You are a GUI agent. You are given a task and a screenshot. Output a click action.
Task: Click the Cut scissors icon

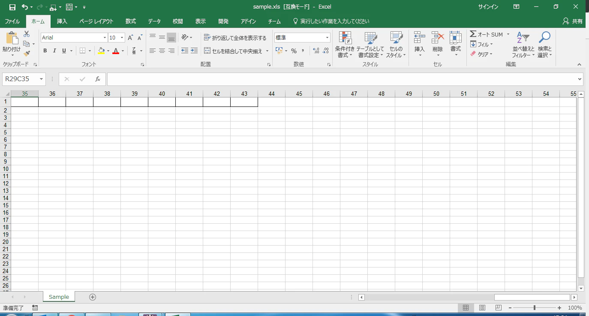click(27, 34)
